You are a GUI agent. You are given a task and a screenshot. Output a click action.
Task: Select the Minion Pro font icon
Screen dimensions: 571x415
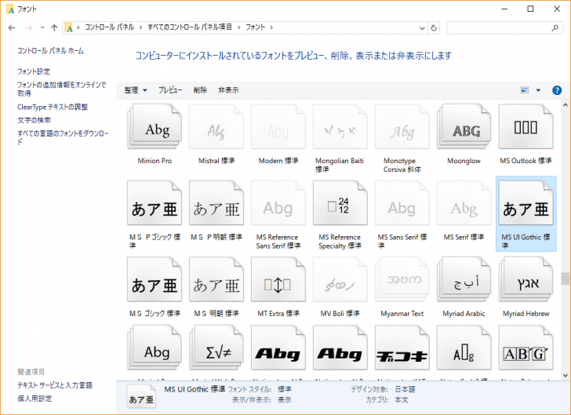[x=155, y=126]
